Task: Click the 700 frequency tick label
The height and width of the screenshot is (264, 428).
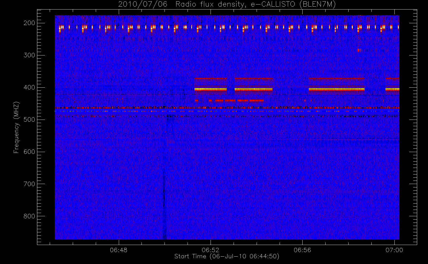Action: point(29,184)
